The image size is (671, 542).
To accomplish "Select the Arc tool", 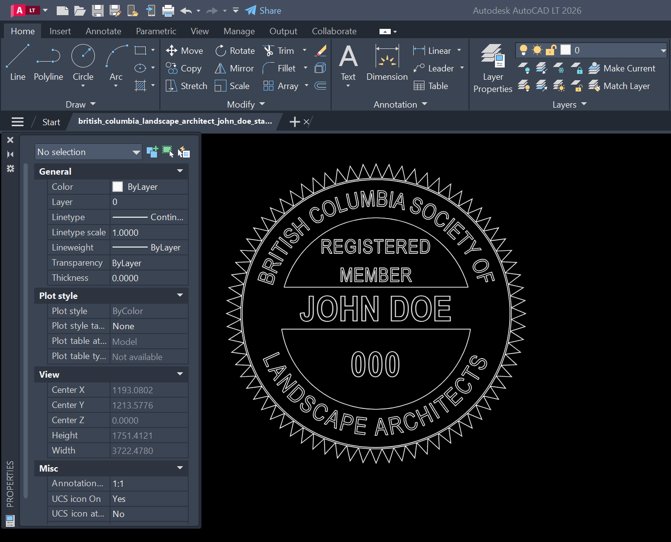I will tap(116, 63).
